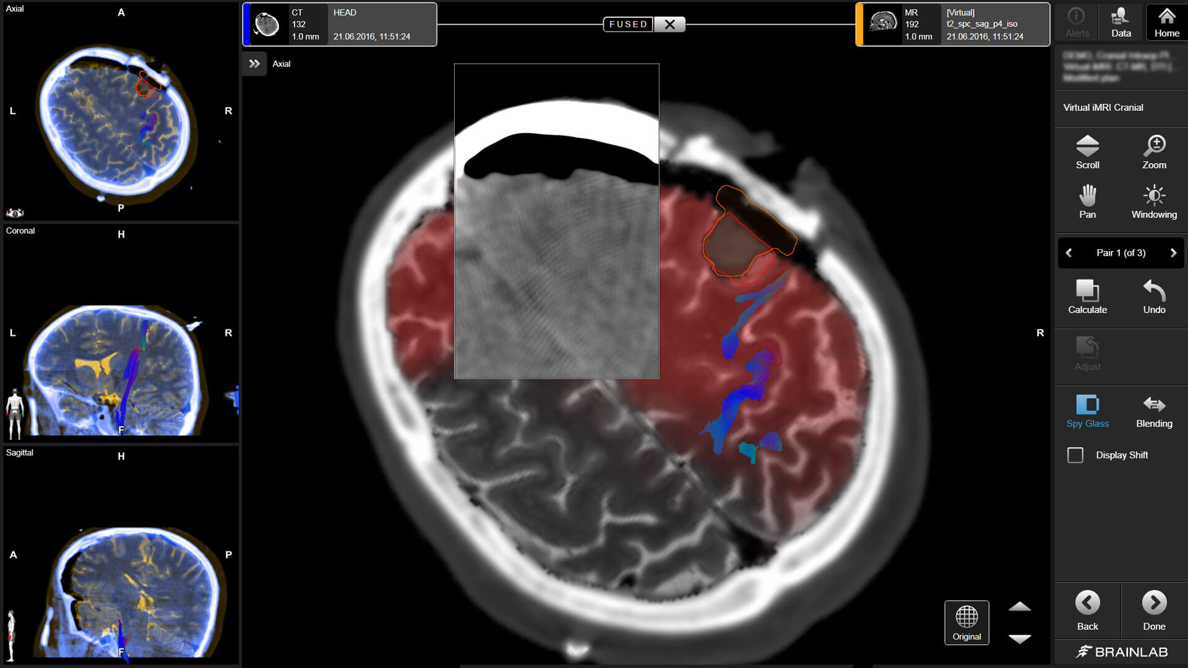Go to next fusion pair
This screenshot has width=1188, height=668.
pos(1173,252)
